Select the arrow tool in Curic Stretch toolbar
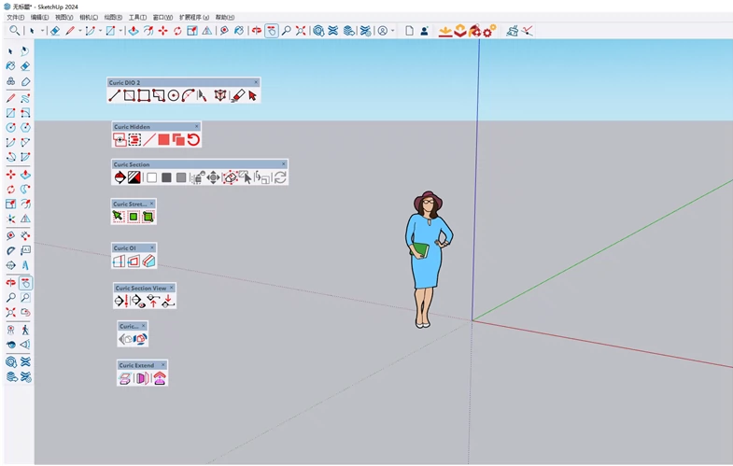This screenshot has height=466, width=733. click(119, 217)
